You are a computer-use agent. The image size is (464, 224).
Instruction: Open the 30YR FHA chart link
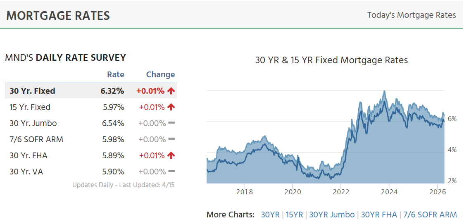(379, 214)
